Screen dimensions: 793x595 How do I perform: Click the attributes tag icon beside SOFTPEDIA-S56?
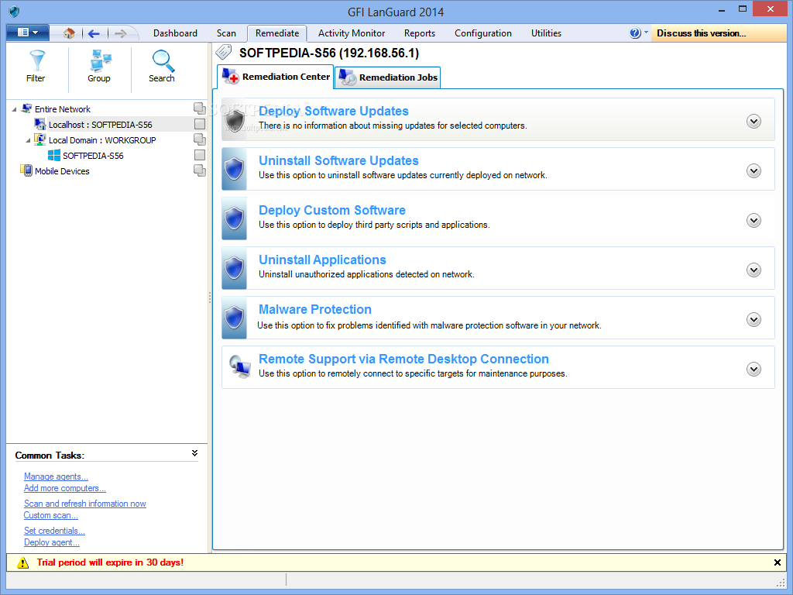[x=224, y=52]
